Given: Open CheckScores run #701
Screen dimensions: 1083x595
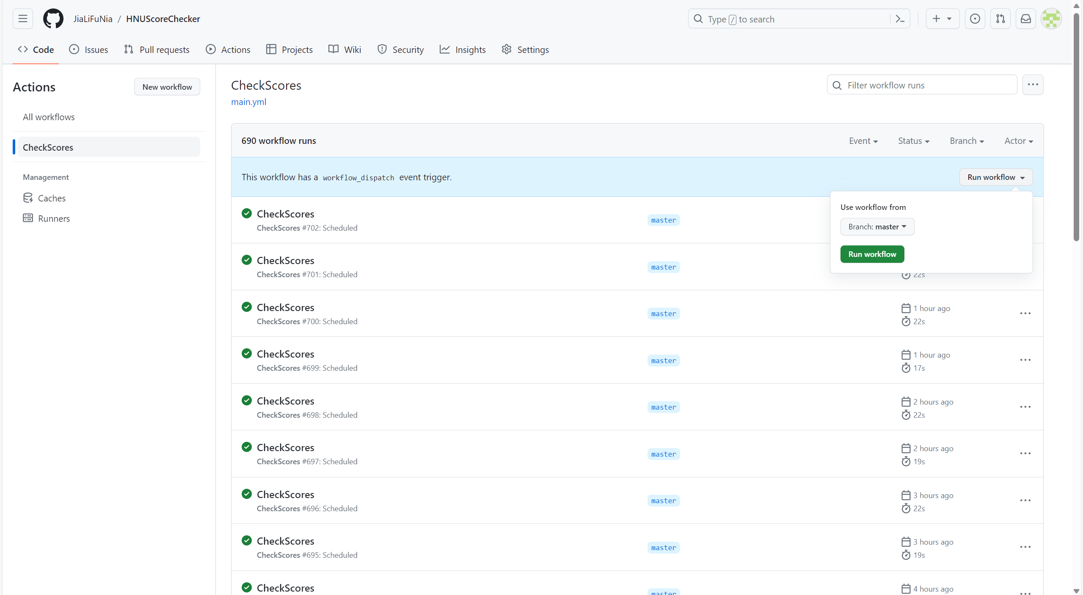Looking at the screenshot, I should [x=285, y=260].
